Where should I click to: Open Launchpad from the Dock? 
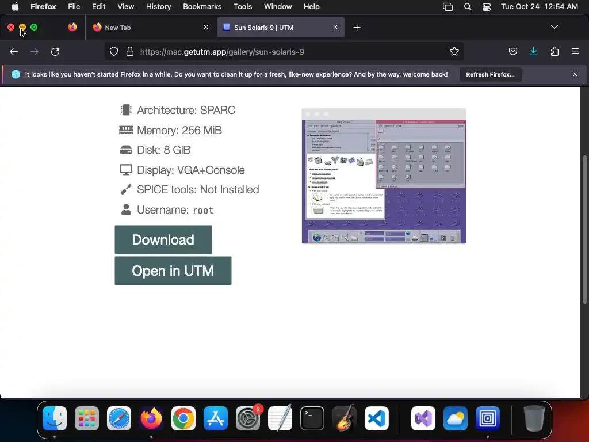pos(87,418)
